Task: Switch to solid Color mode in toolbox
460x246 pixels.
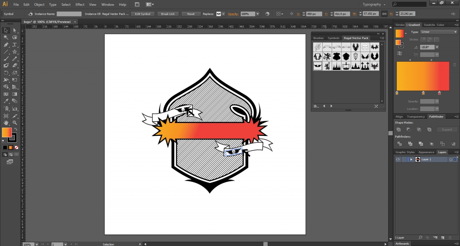Action: (5, 147)
